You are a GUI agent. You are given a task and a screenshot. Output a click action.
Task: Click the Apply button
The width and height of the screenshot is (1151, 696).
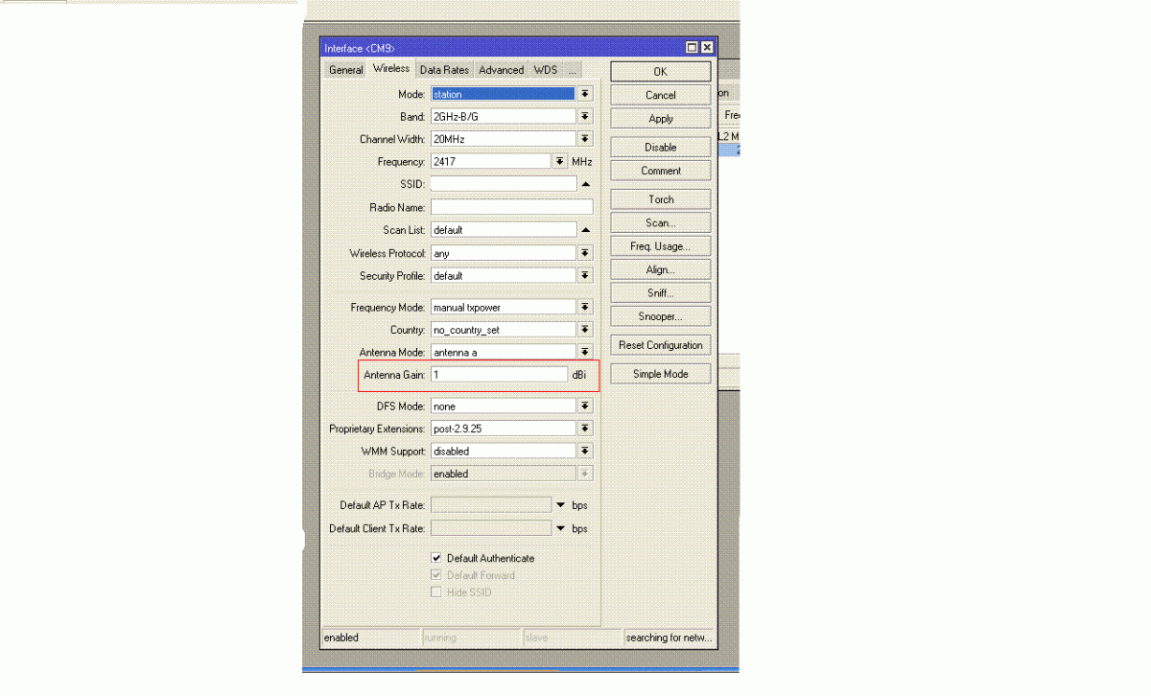click(x=661, y=119)
